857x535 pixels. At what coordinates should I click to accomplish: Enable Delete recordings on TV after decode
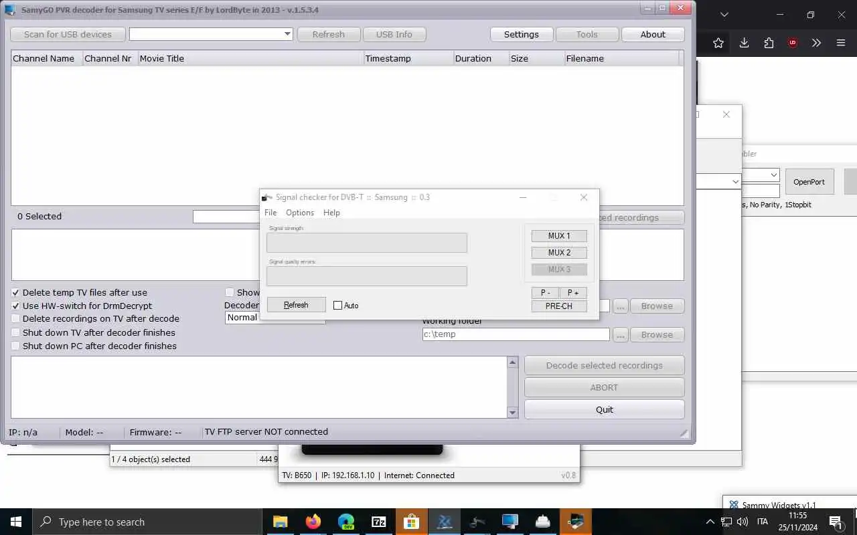(x=15, y=319)
